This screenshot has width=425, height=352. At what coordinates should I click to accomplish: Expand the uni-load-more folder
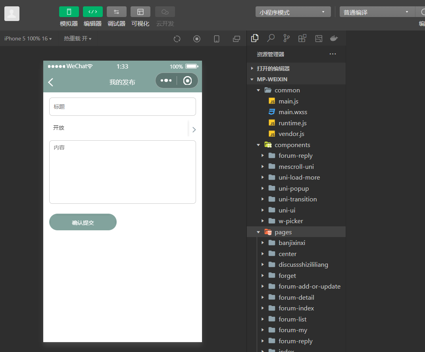click(296, 177)
